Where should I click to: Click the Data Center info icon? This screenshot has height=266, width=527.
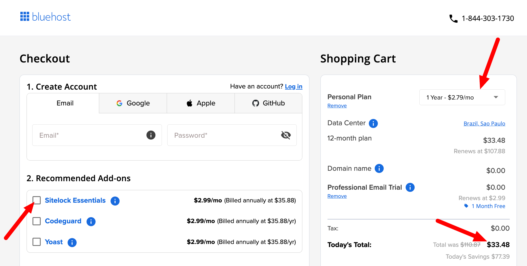[373, 123]
